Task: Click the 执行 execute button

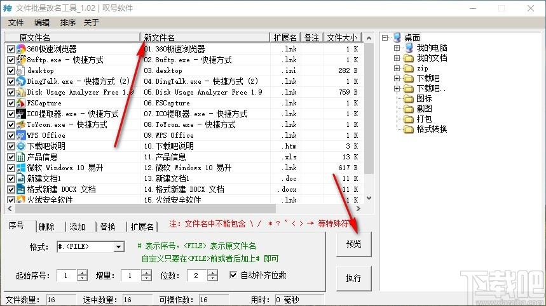Action: 354,278
